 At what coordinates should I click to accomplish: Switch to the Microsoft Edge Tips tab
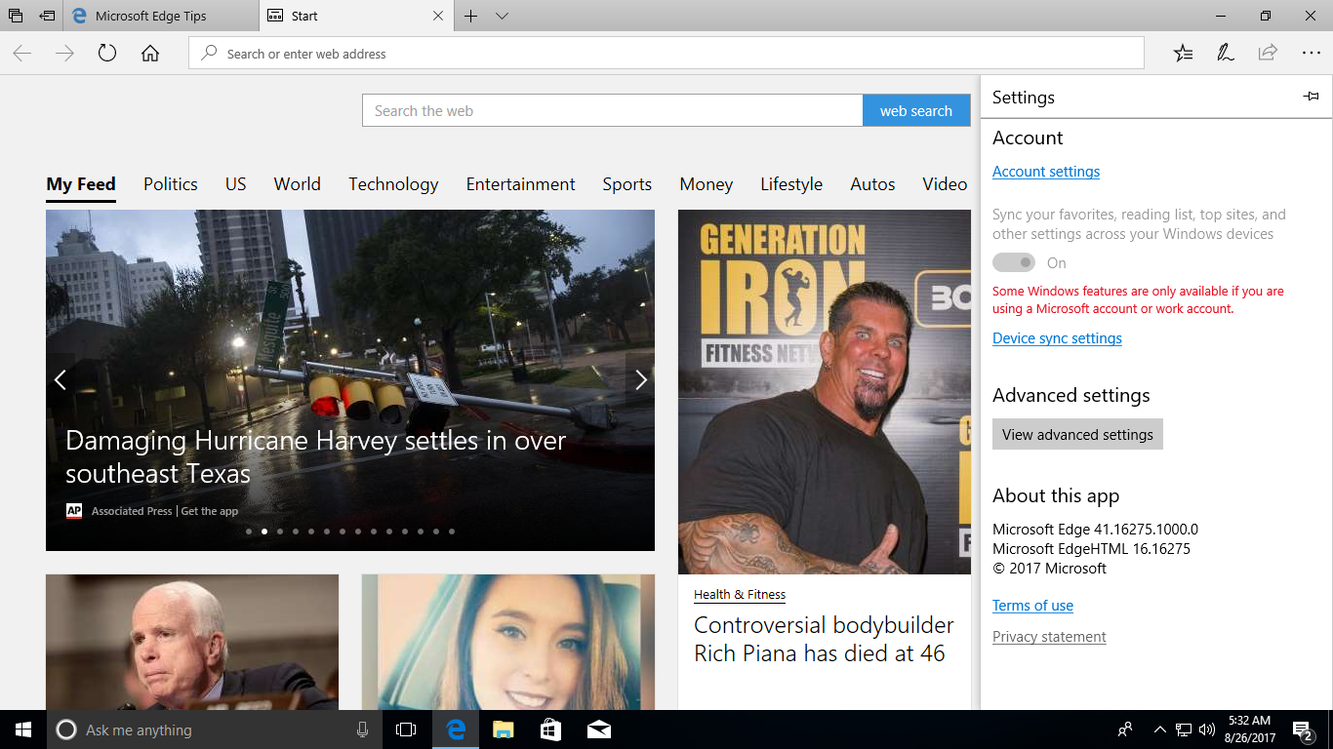(161, 16)
